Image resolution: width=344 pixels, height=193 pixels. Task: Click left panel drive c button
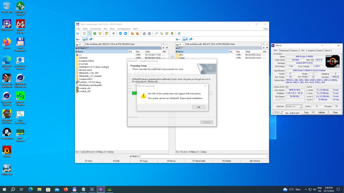point(78,39)
